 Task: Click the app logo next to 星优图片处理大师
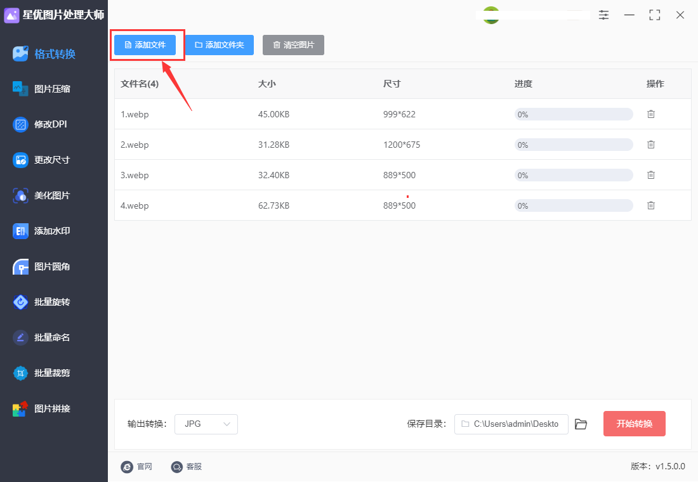tap(11, 15)
